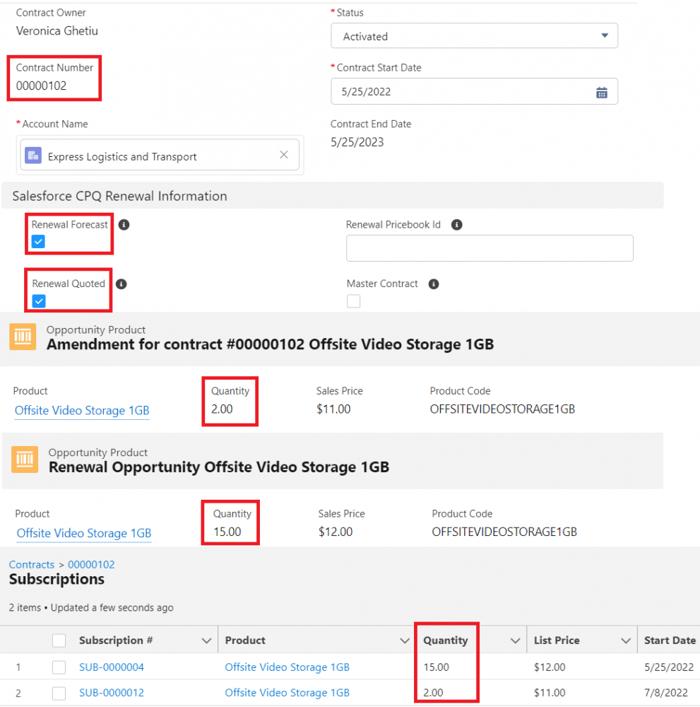The width and height of the screenshot is (700, 707).
Task: Click the Contract Owner name Veronica Ghetiu
Action: [57, 30]
